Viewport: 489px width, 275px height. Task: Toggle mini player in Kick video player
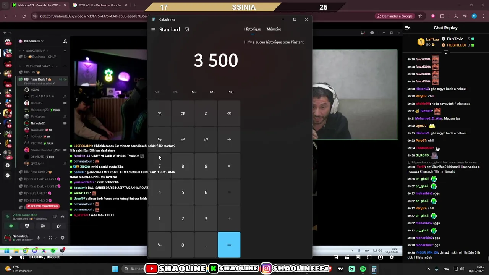point(336,257)
